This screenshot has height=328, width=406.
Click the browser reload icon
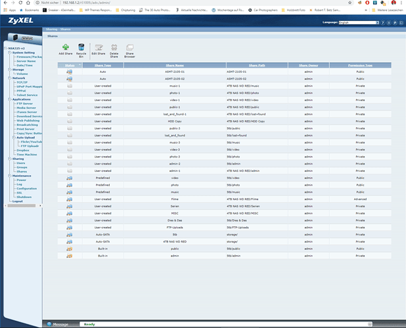[x=20, y=3]
